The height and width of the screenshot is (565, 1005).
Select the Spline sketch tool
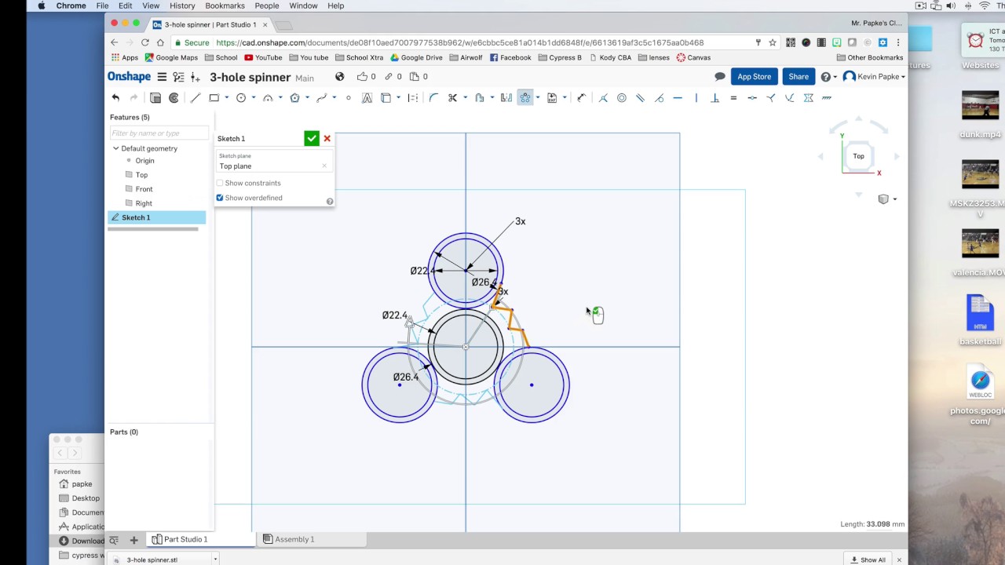click(321, 98)
